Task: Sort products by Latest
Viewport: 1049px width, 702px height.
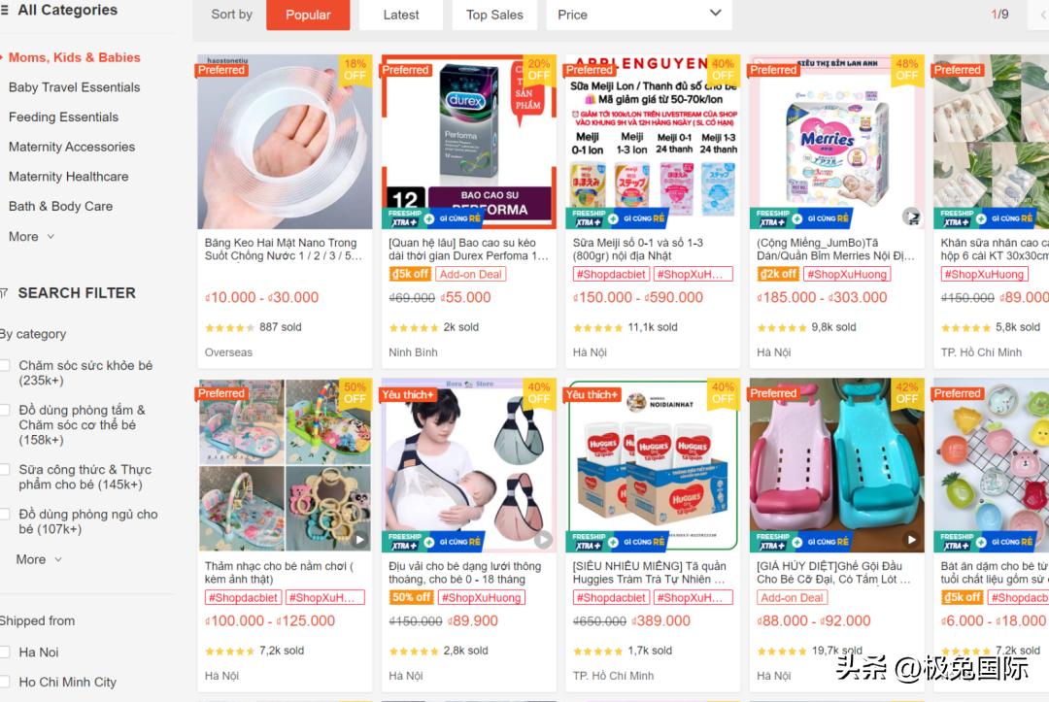Action: click(401, 15)
